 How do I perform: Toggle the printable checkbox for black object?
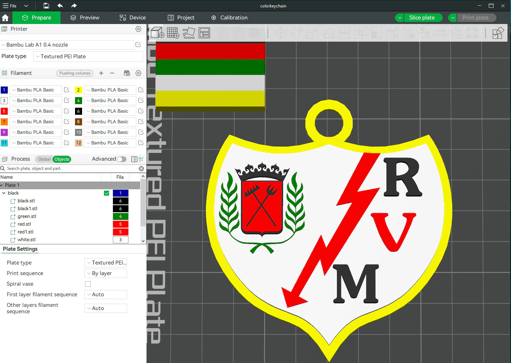coord(107,193)
